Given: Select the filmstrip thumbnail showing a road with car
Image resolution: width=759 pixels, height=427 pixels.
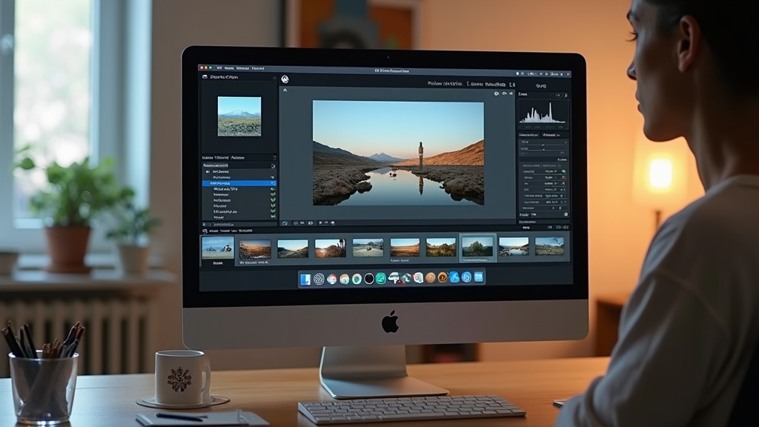Looking at the screenshot, I should (368, 248).
